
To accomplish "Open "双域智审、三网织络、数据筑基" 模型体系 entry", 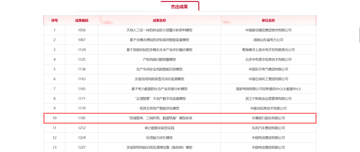I will click(159, 118).
